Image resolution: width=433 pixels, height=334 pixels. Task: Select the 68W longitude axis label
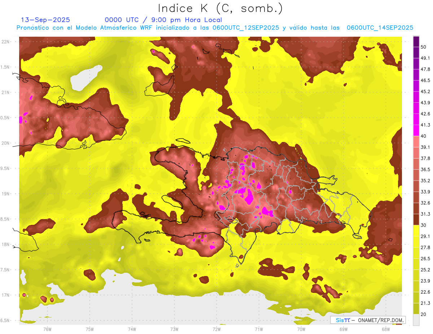[385, 329]
